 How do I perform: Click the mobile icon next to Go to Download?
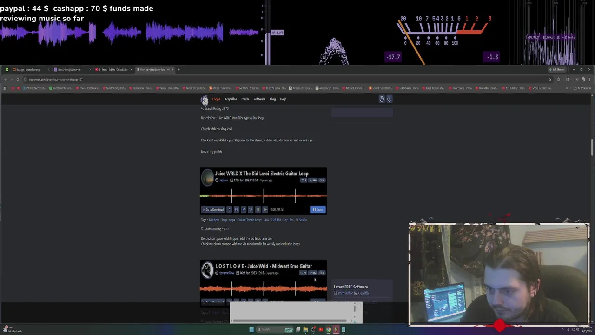[229, 209]
